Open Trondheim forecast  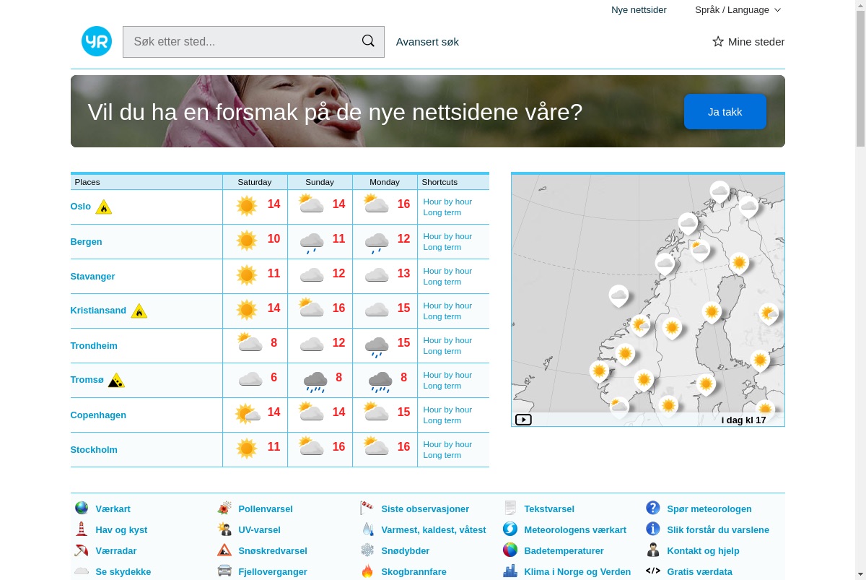point(94,346)
